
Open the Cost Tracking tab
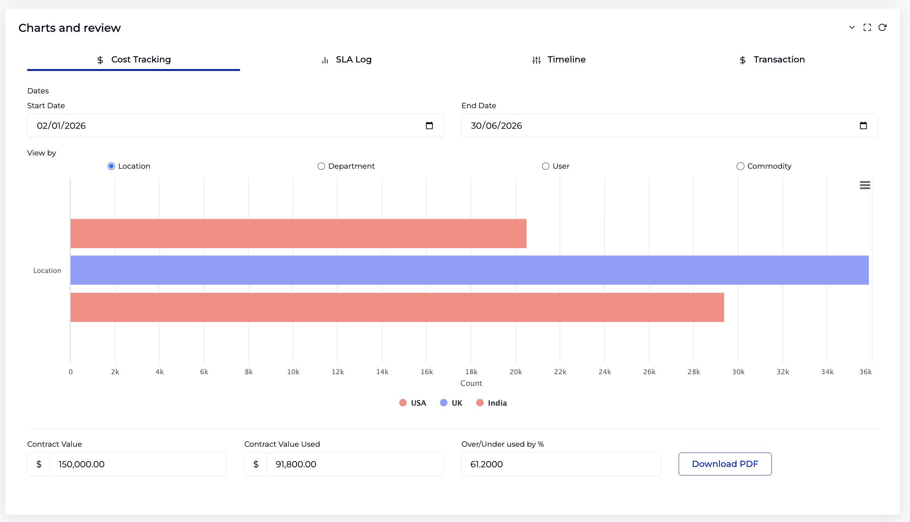click(134, 59)
